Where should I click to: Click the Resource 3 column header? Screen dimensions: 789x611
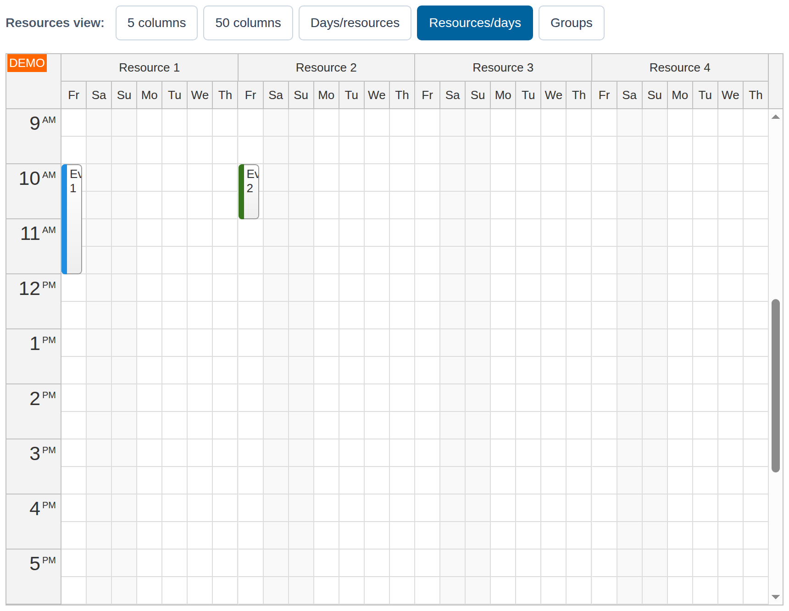tap(503, 67)
